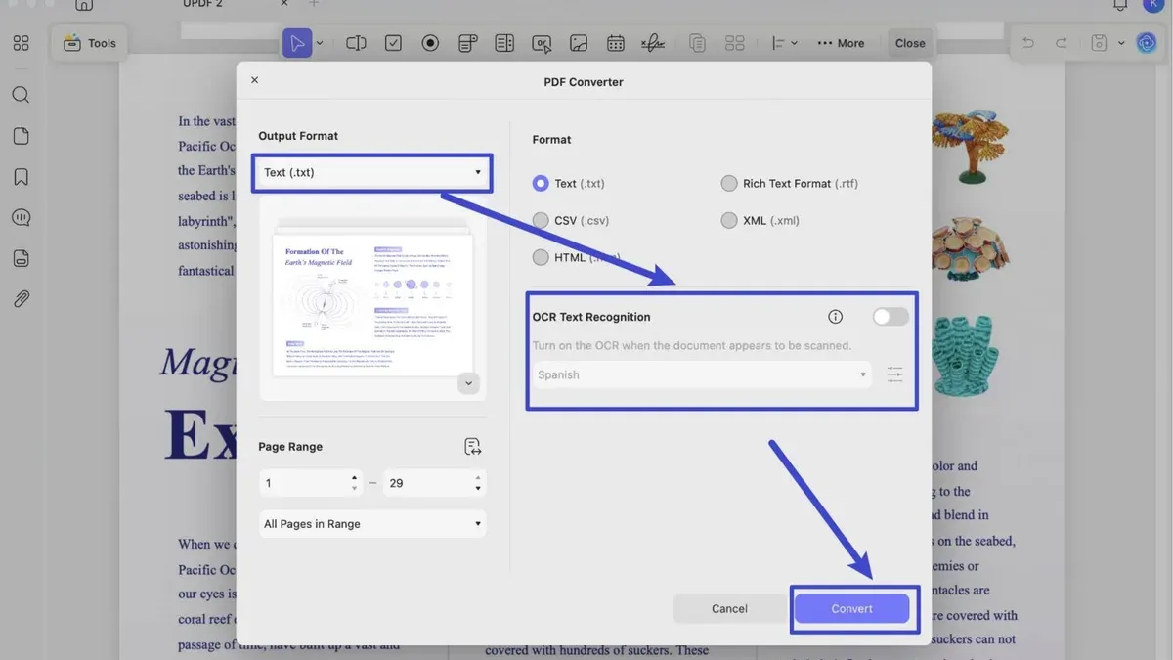Open the page panel icon in sidebar
Screen dimensions: 1173x660
coord(21,136)
